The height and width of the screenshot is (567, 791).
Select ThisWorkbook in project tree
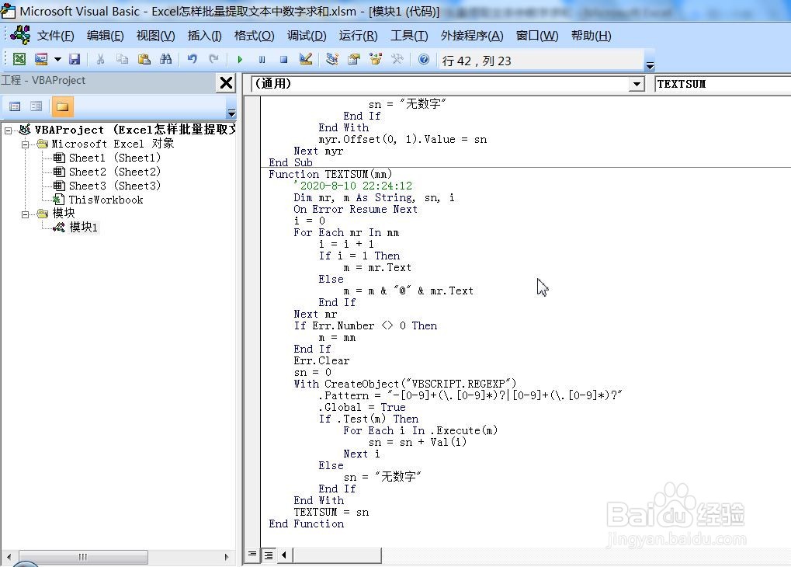pyautogui.click(x=106, y=200)
